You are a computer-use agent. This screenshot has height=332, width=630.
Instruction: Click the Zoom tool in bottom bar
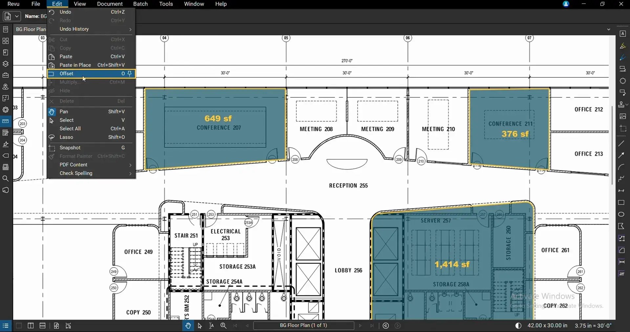[224, 325]
